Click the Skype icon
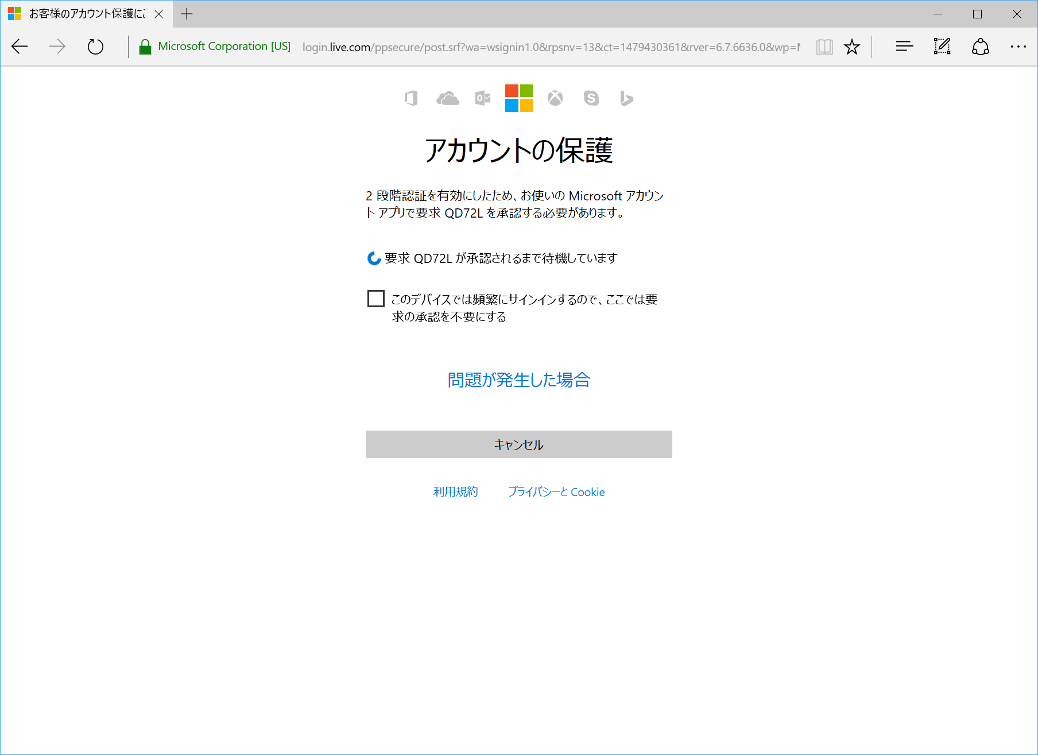 590,98
